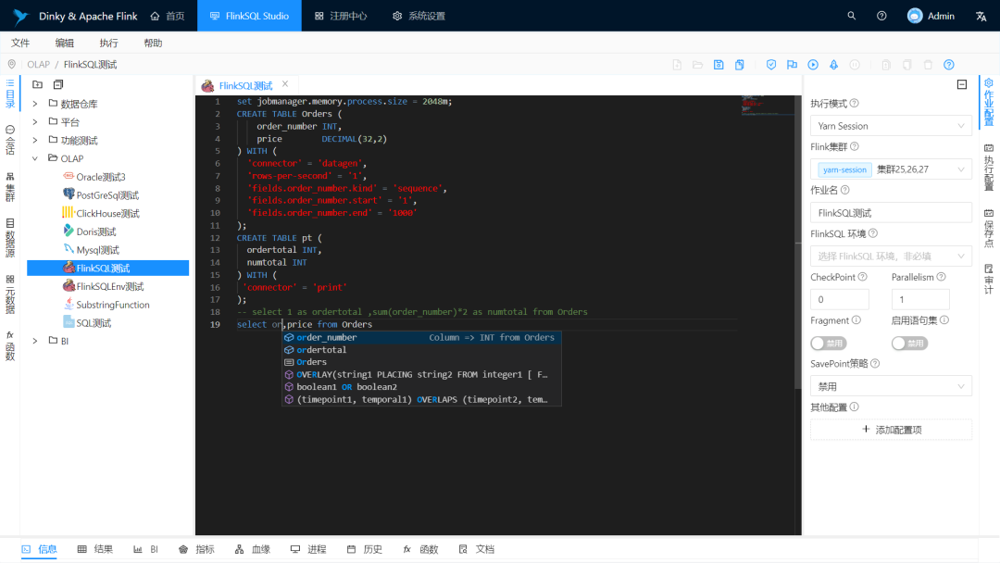The width and height of the screenshot is (1000, 563).
Task: Click the language translate icon
Action: click(x=981, y=16)
